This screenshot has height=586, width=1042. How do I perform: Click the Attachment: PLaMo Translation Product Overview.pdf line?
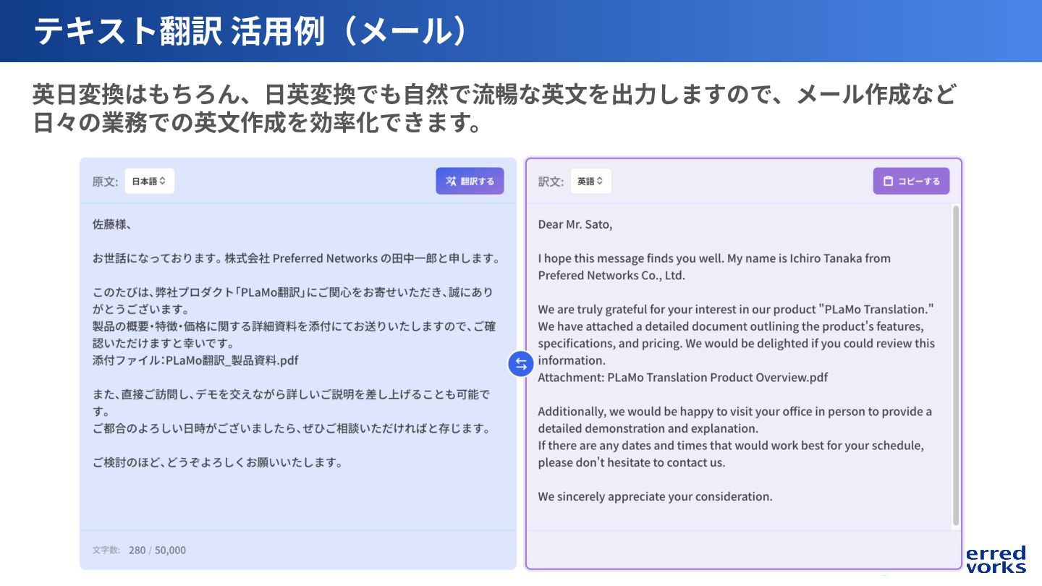point(683,377)
